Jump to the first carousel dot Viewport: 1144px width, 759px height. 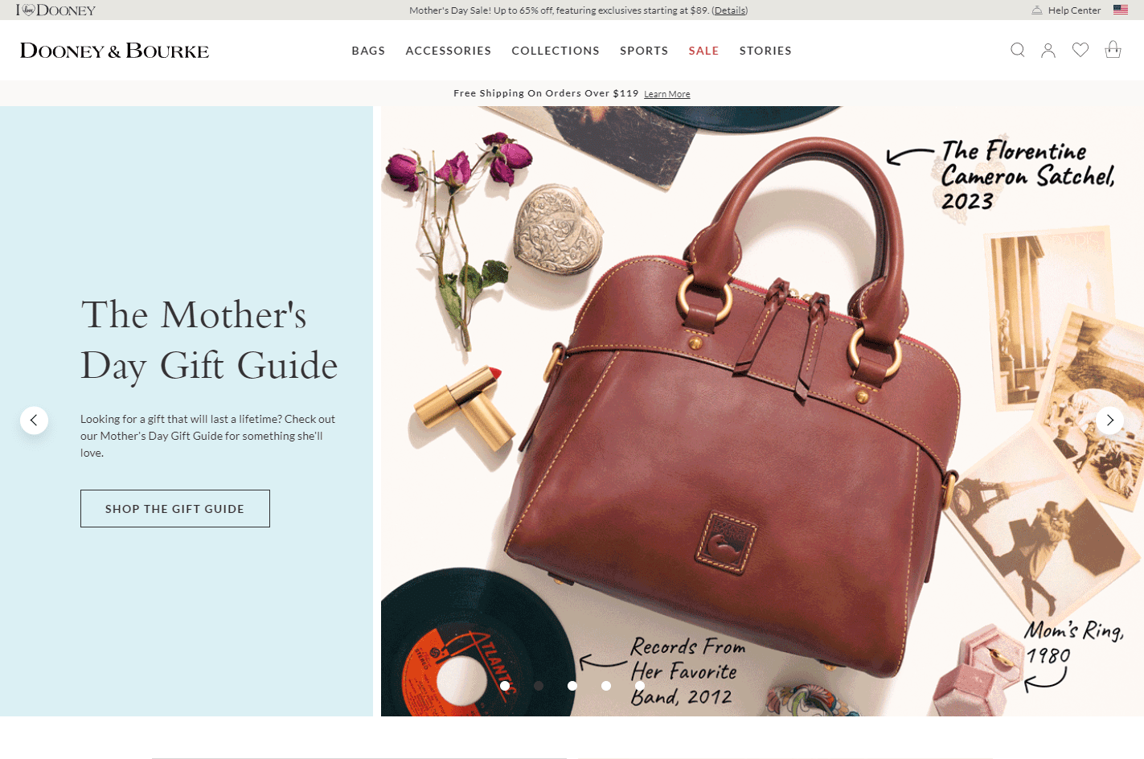(x=505, y=686)
